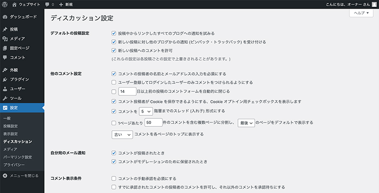Screen dimensions: 379x193
Task: Click the user avatar in the admin bar
Action: (x=374, y=4)
